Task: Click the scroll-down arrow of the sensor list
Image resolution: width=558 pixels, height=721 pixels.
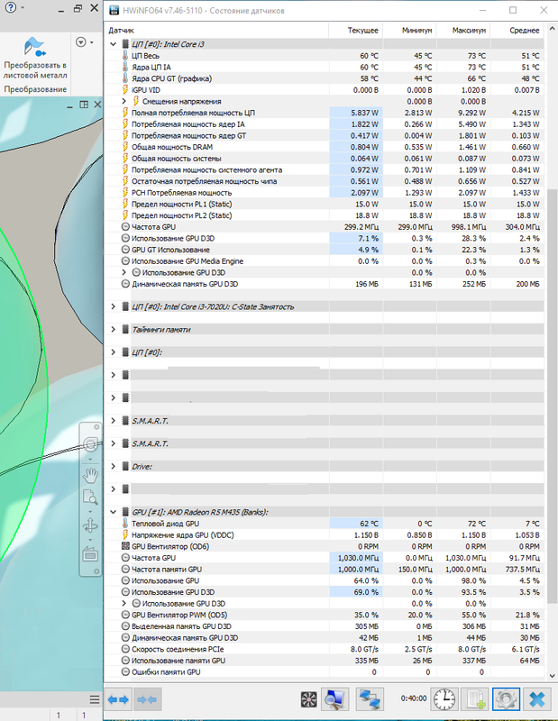Action: [x=552, y=675]
